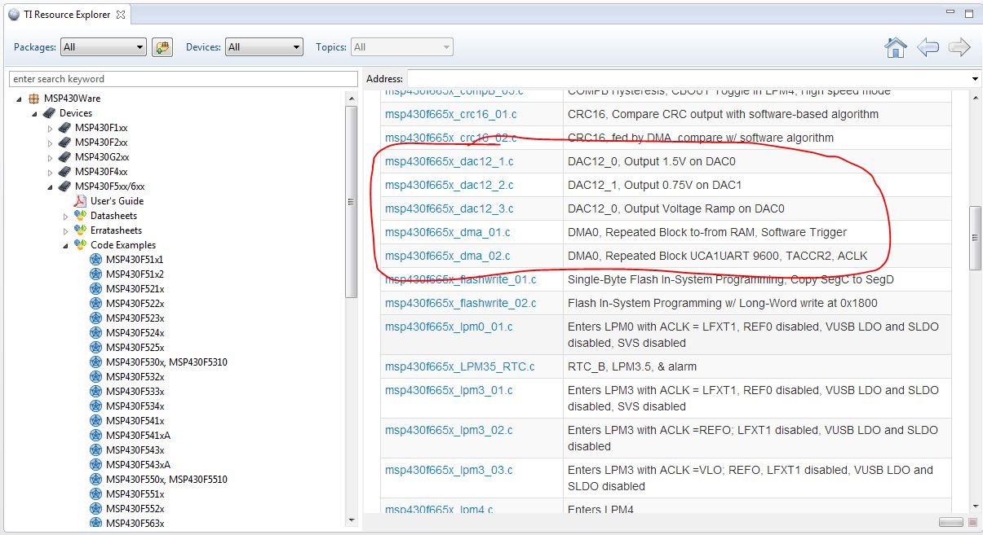Click the content pane vertical scrollbar thumb

click(x=974, y=238)
